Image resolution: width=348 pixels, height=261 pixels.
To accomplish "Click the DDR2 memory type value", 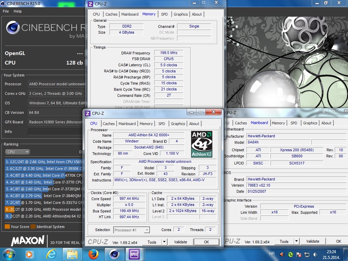I will click(127, 26).
